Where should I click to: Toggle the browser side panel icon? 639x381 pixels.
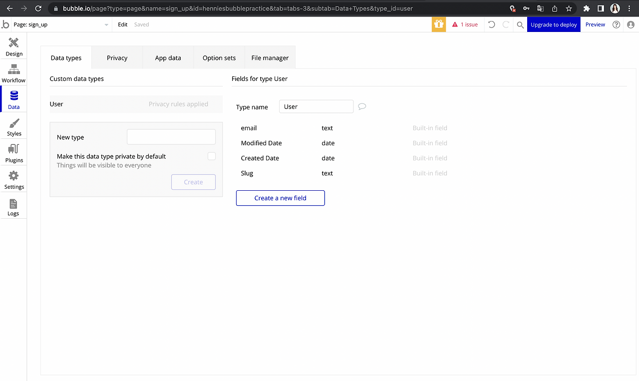601,8
